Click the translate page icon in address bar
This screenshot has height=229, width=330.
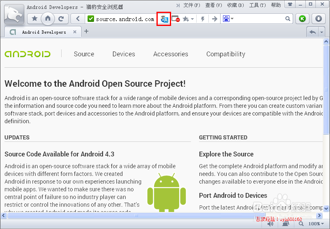(x=164, y=19)
